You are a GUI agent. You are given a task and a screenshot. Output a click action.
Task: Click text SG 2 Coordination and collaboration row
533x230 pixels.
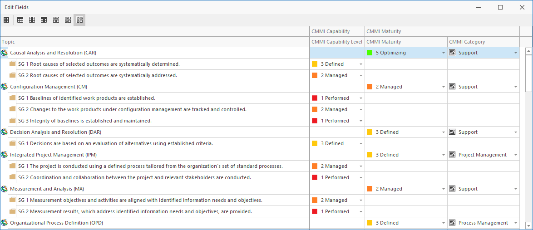tap(134, 177)
